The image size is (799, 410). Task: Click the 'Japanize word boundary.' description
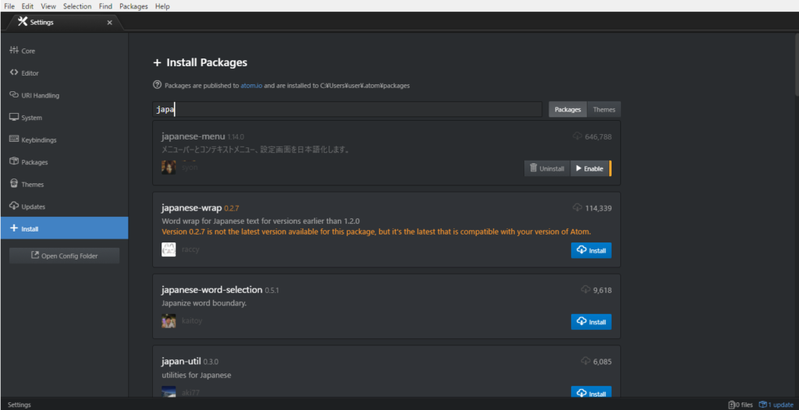coord(204,303)
